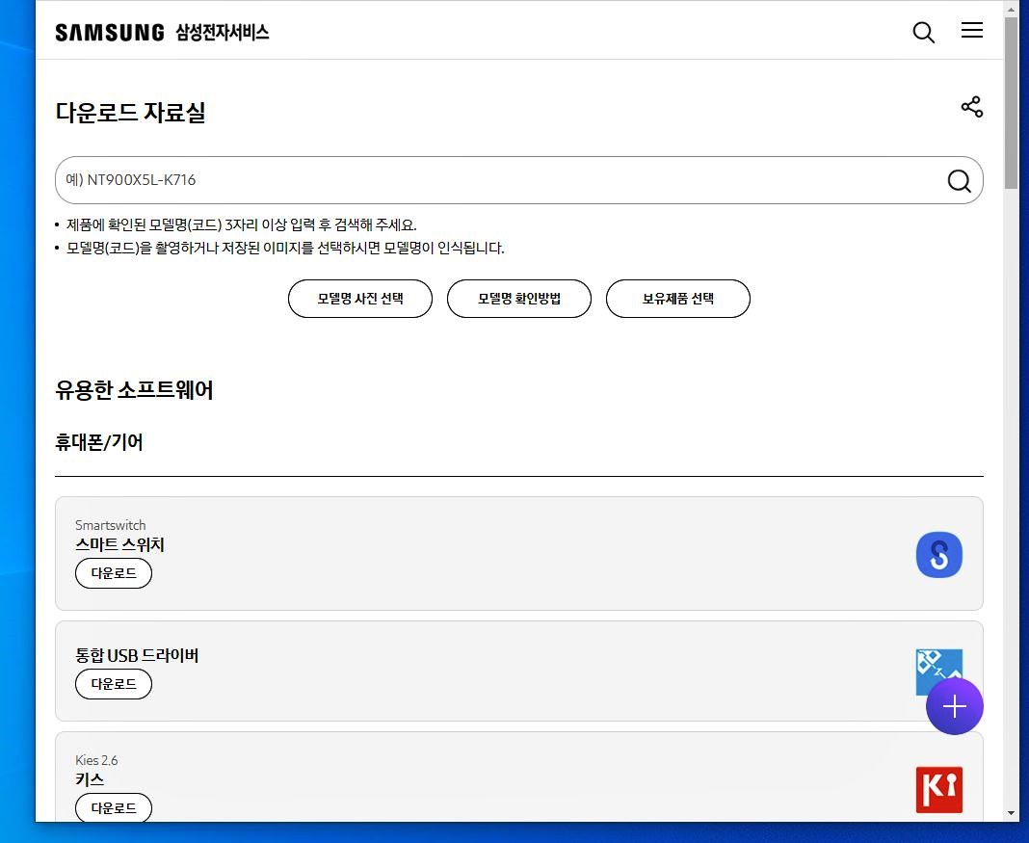The image size is (1029, 843).
Task: Click the 통합 USB 드라이버 icon
Action: coord(938,672)
